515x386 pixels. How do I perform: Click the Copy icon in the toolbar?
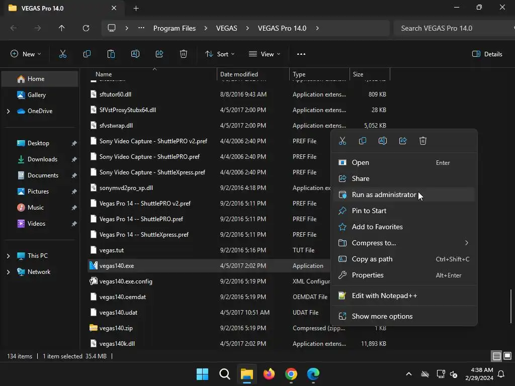[87, 54]
